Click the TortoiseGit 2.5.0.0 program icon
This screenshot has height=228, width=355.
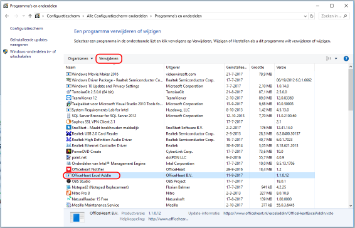68,92
